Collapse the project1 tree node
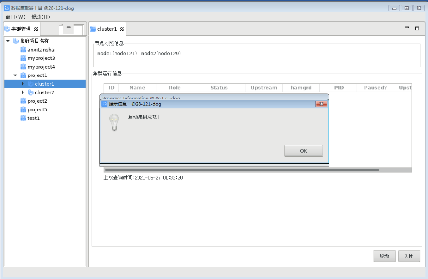This screenshot has width=428, height=279. (x=15, y=75)
